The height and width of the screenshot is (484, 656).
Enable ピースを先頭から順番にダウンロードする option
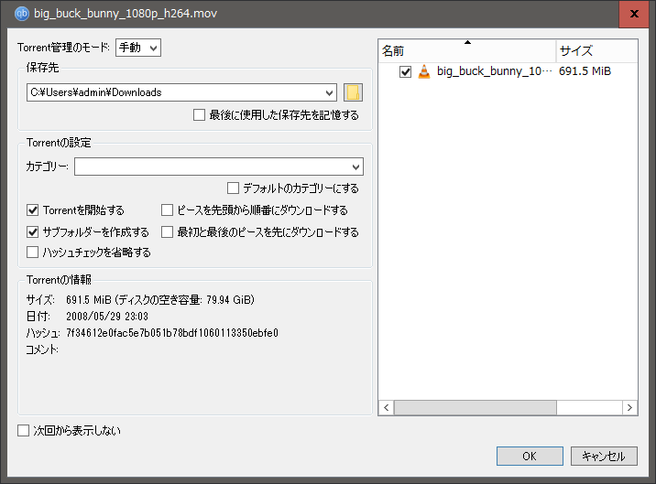tap(168, 210)
